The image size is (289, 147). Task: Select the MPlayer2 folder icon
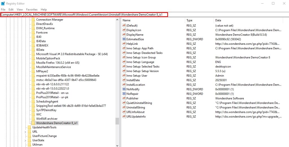click(x=33, y=71)
